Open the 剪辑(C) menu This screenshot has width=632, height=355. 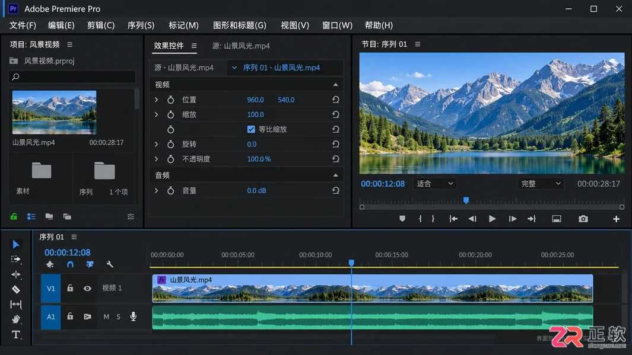click(x=101, y=25)
